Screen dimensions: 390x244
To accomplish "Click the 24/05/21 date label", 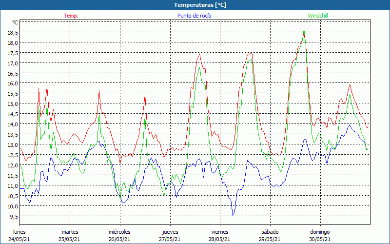I will coord(19,239).
